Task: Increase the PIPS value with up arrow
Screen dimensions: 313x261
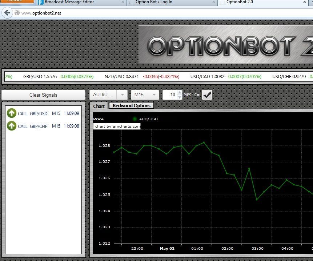Action: pos(180,92)
